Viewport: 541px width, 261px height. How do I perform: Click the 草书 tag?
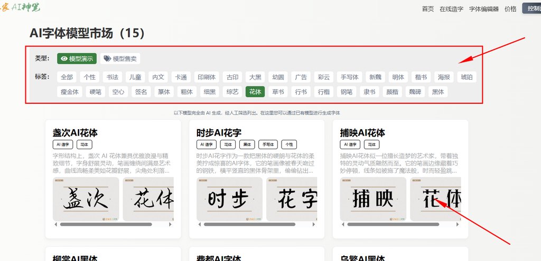tap(278, 92)
